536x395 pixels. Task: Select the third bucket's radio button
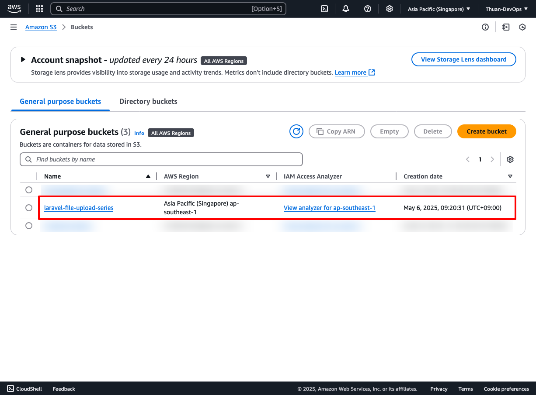29,226
